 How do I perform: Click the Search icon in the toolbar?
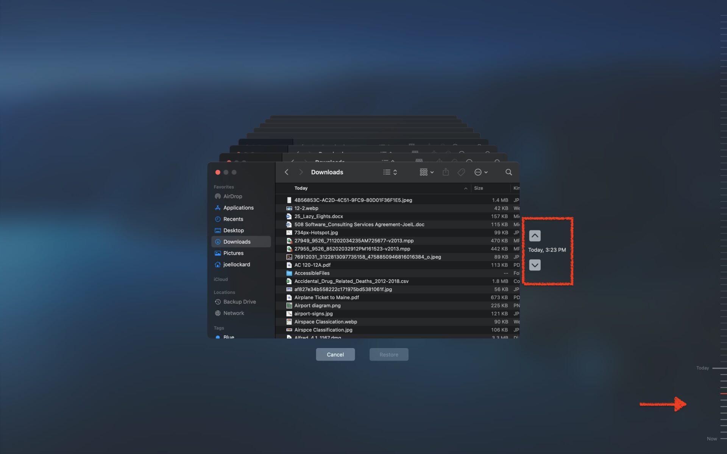point(509,172)
